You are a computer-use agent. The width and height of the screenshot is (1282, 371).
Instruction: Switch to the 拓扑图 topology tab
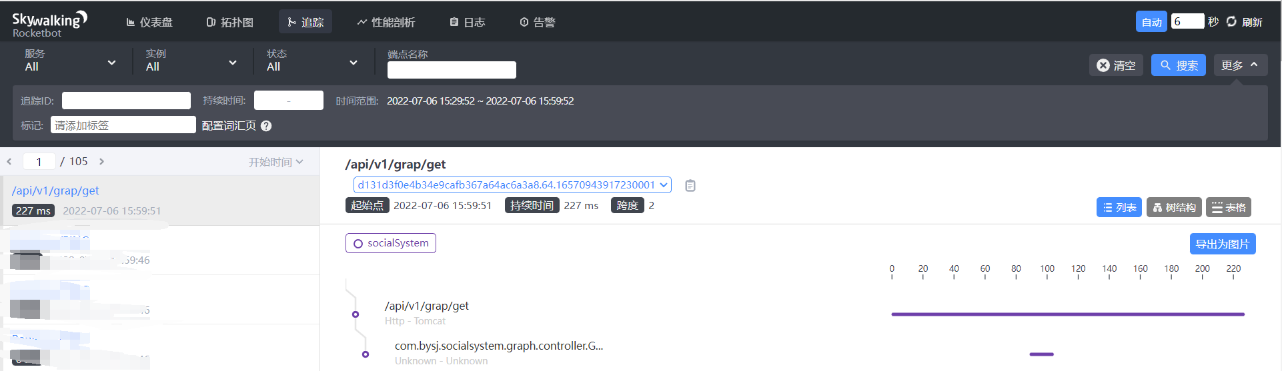[229, 22]
